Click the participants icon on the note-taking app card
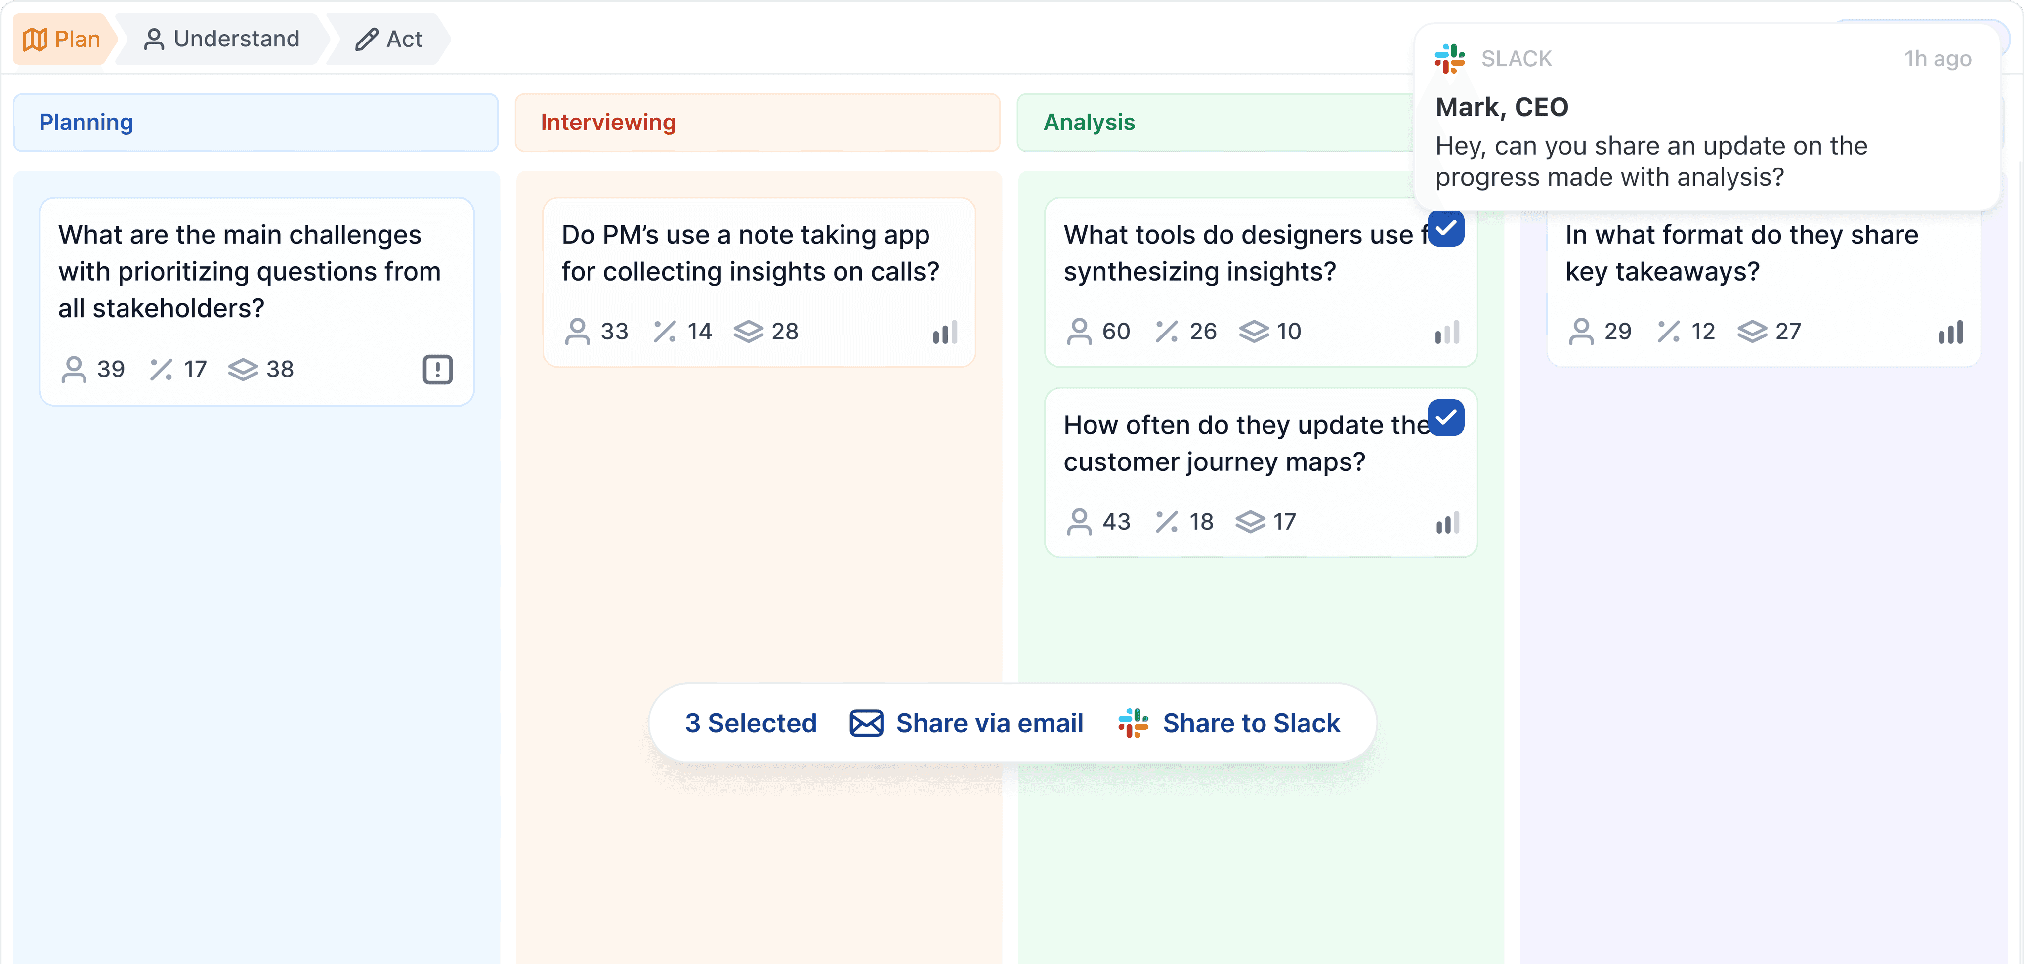 coord(578,331)
